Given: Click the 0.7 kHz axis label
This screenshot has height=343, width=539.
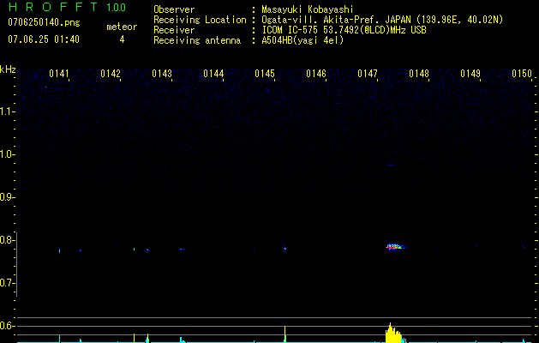Looking at the screenshot, I should click(7, 283).
